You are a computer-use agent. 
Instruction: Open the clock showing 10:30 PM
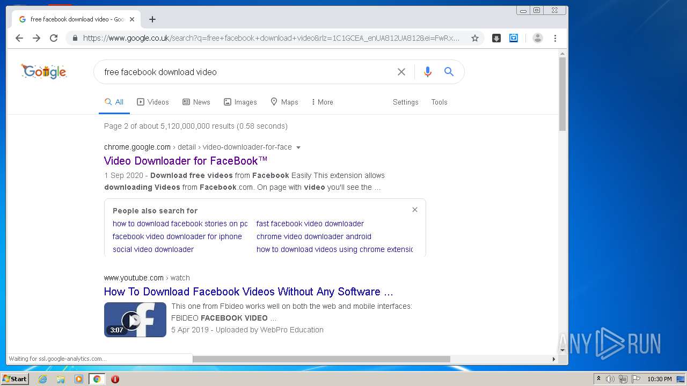pyautogui.click(x=660, y=379)
